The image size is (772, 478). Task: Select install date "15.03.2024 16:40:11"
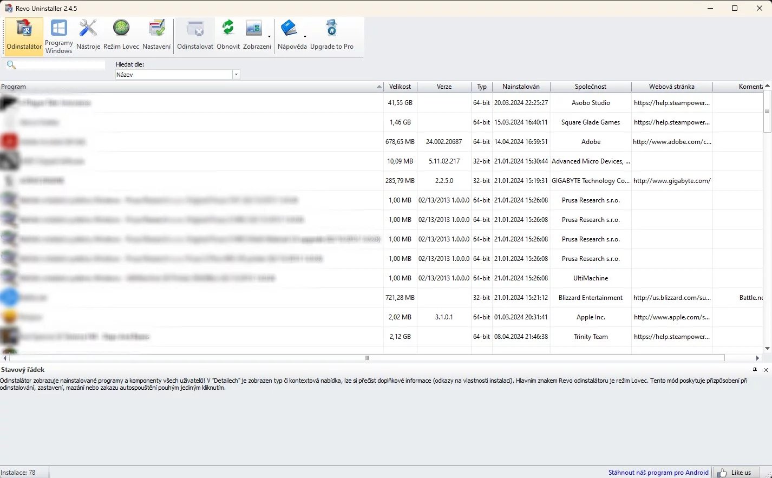[521, 122]
